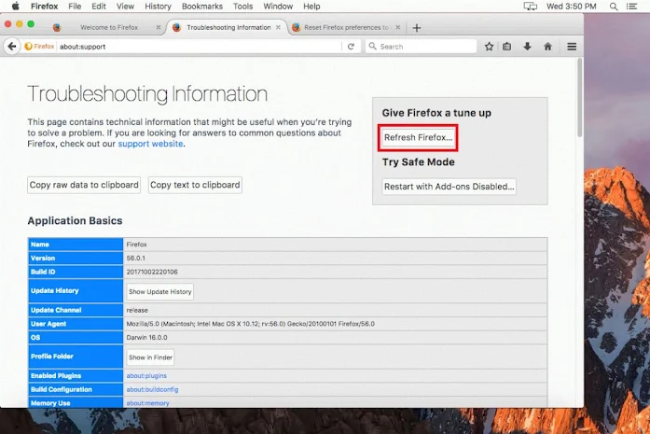
Task: Click Restart with Add-ons Disabled button
Action: coord(449,187)
